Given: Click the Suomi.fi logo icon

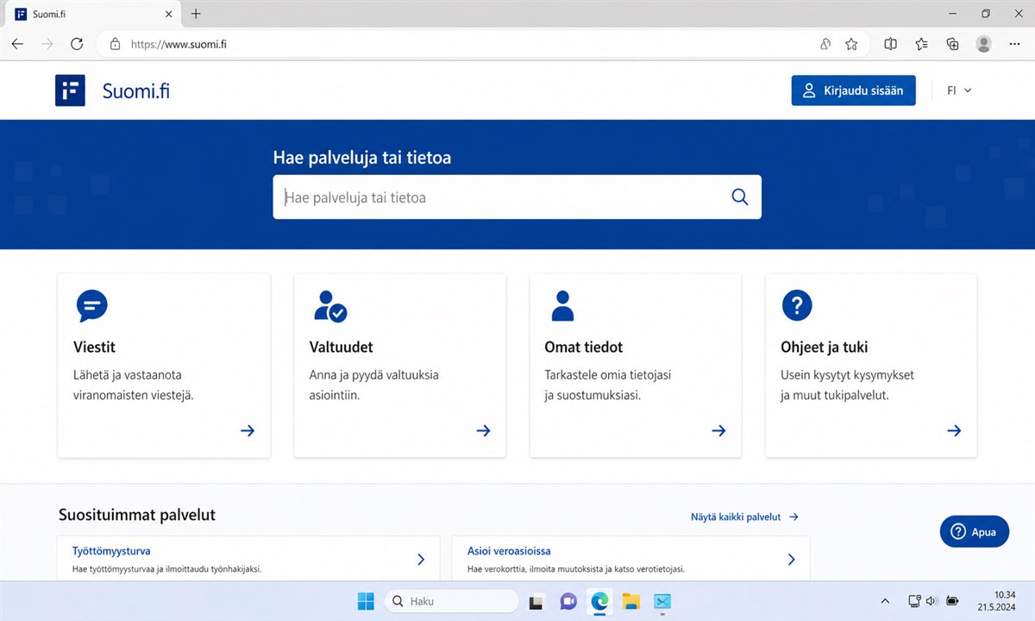Looking at the screenshot, I should click(x=70, y=91).
